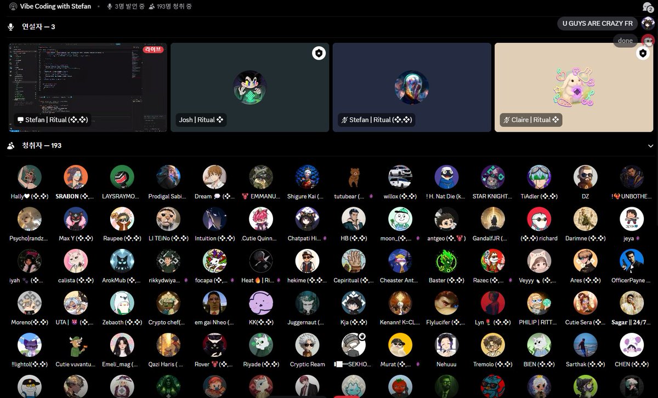Click the moderator badge on Josh's speaker tile

[x=319, y=53]
